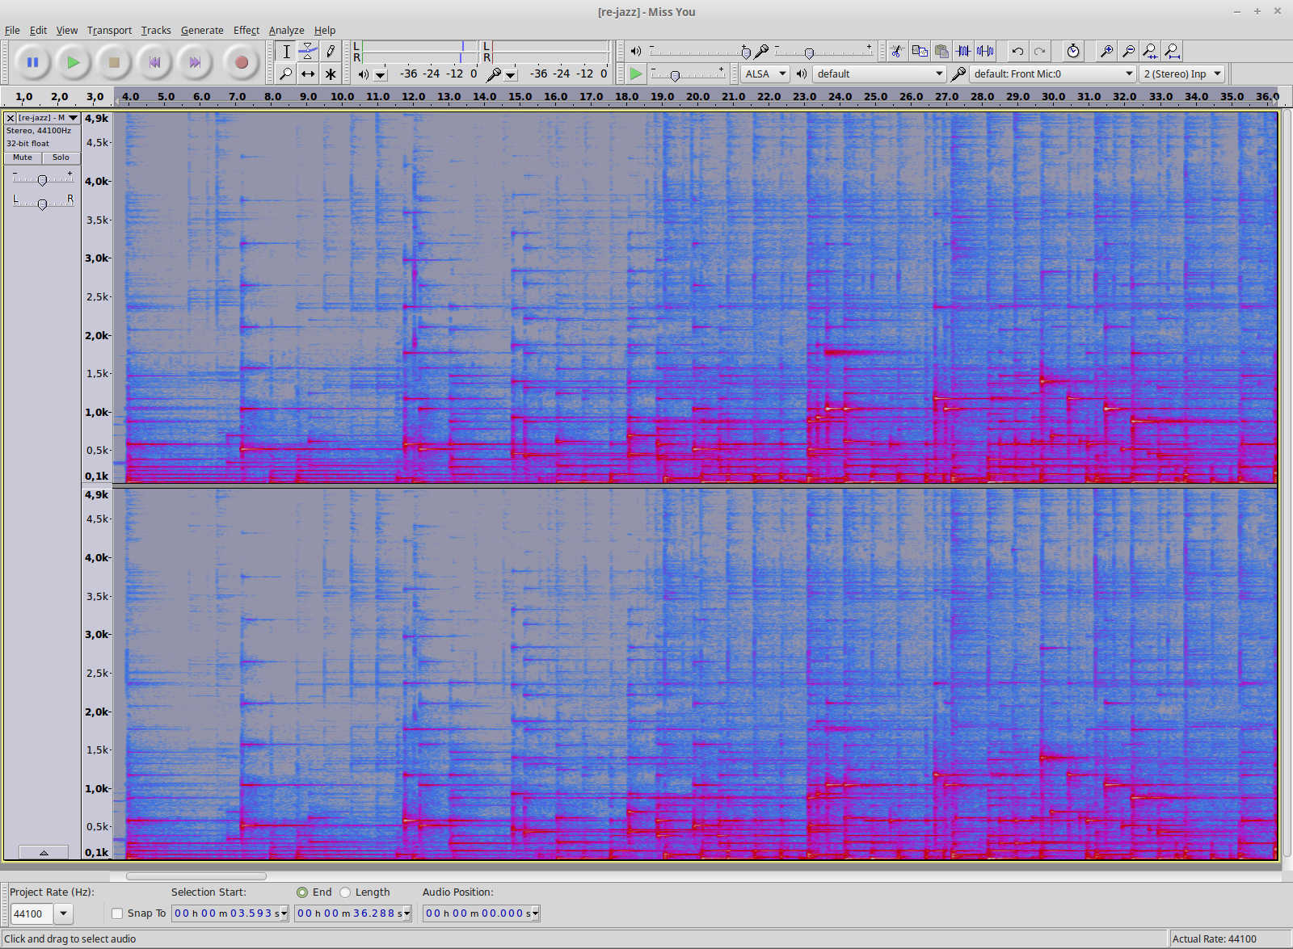
Task: Select the Selection (I-beam) tool
Action: click(x=286, y=51)
